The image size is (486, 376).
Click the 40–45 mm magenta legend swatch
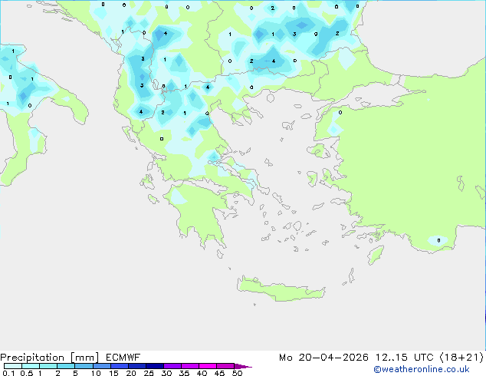click(208, 366)
